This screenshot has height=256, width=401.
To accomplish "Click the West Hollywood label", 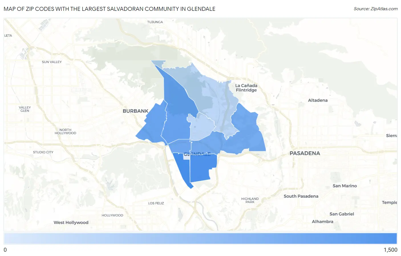I will (x=71, y=222).
